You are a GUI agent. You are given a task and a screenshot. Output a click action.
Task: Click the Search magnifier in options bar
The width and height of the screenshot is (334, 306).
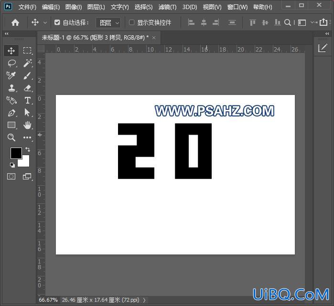pyautogui.click(x=288, y=22)
